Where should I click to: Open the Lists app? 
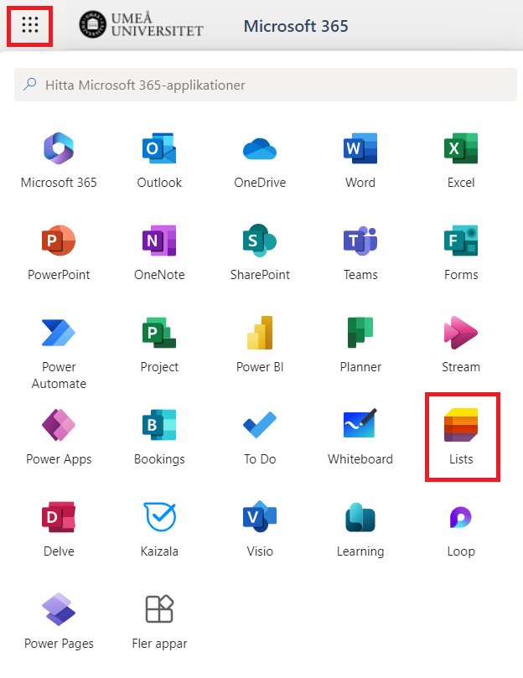[x=461, y=425]
